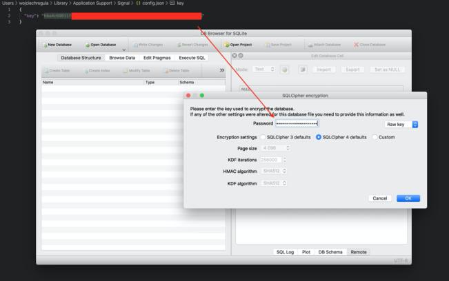Open the Raw key type dropdown
449x281 pixels.
click(x=401, y=125)
